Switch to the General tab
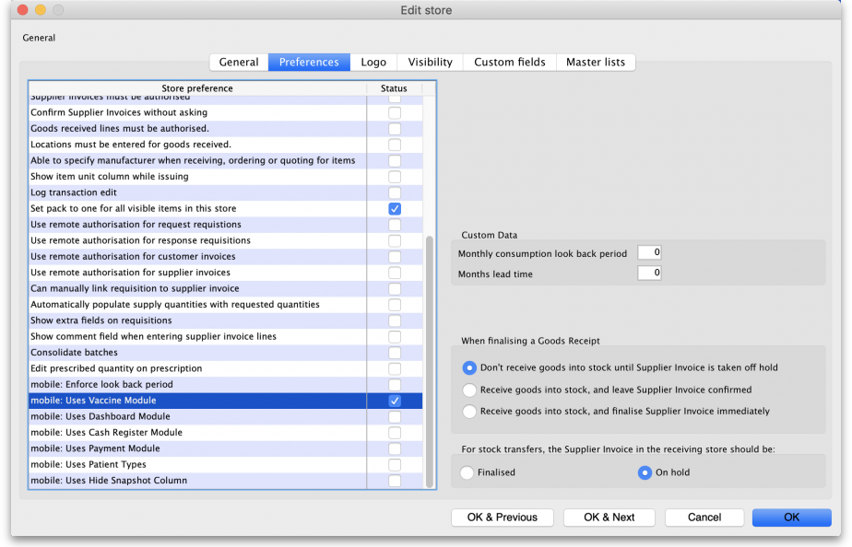This screenshot has height=547, width=852. pyautogui.click(x=239, y=62)
